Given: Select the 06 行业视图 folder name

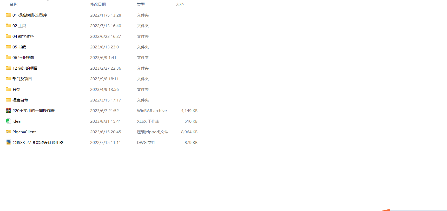Looking at the screenshot, I should pyautogui.click(x=23, y=58).
